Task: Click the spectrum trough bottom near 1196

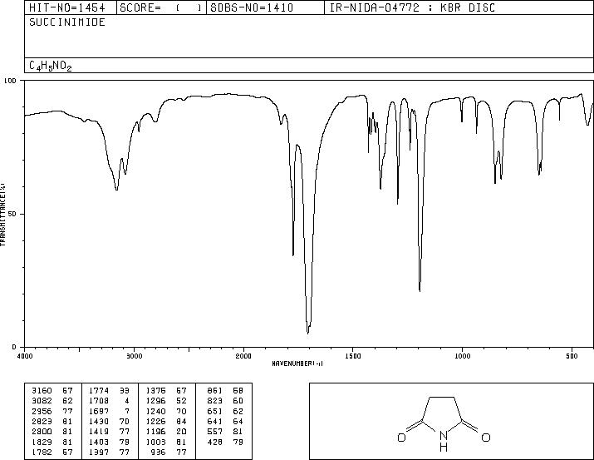Action: pos(420,290)
